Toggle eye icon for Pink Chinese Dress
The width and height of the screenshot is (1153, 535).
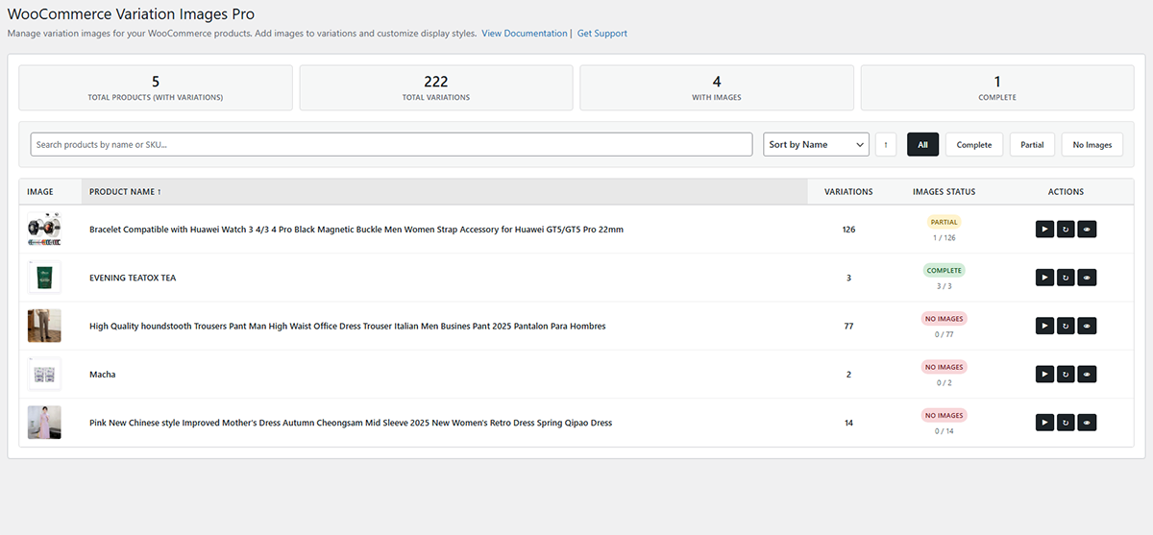pyautogui.click(x=1087, y=423)
